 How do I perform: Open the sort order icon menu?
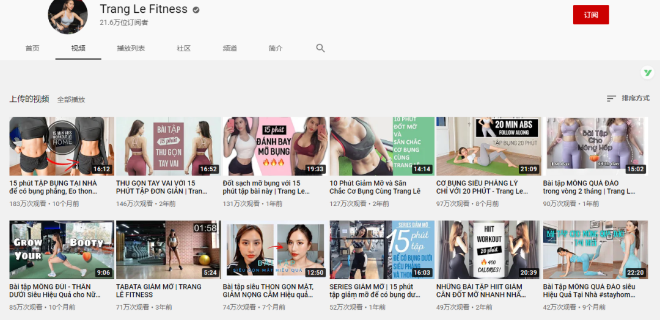coord(611,99)
